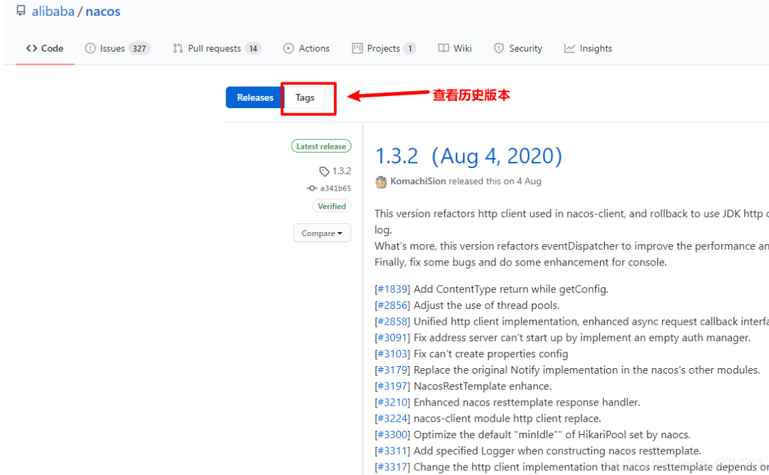Open issue #3103 link

pos(392,354)
